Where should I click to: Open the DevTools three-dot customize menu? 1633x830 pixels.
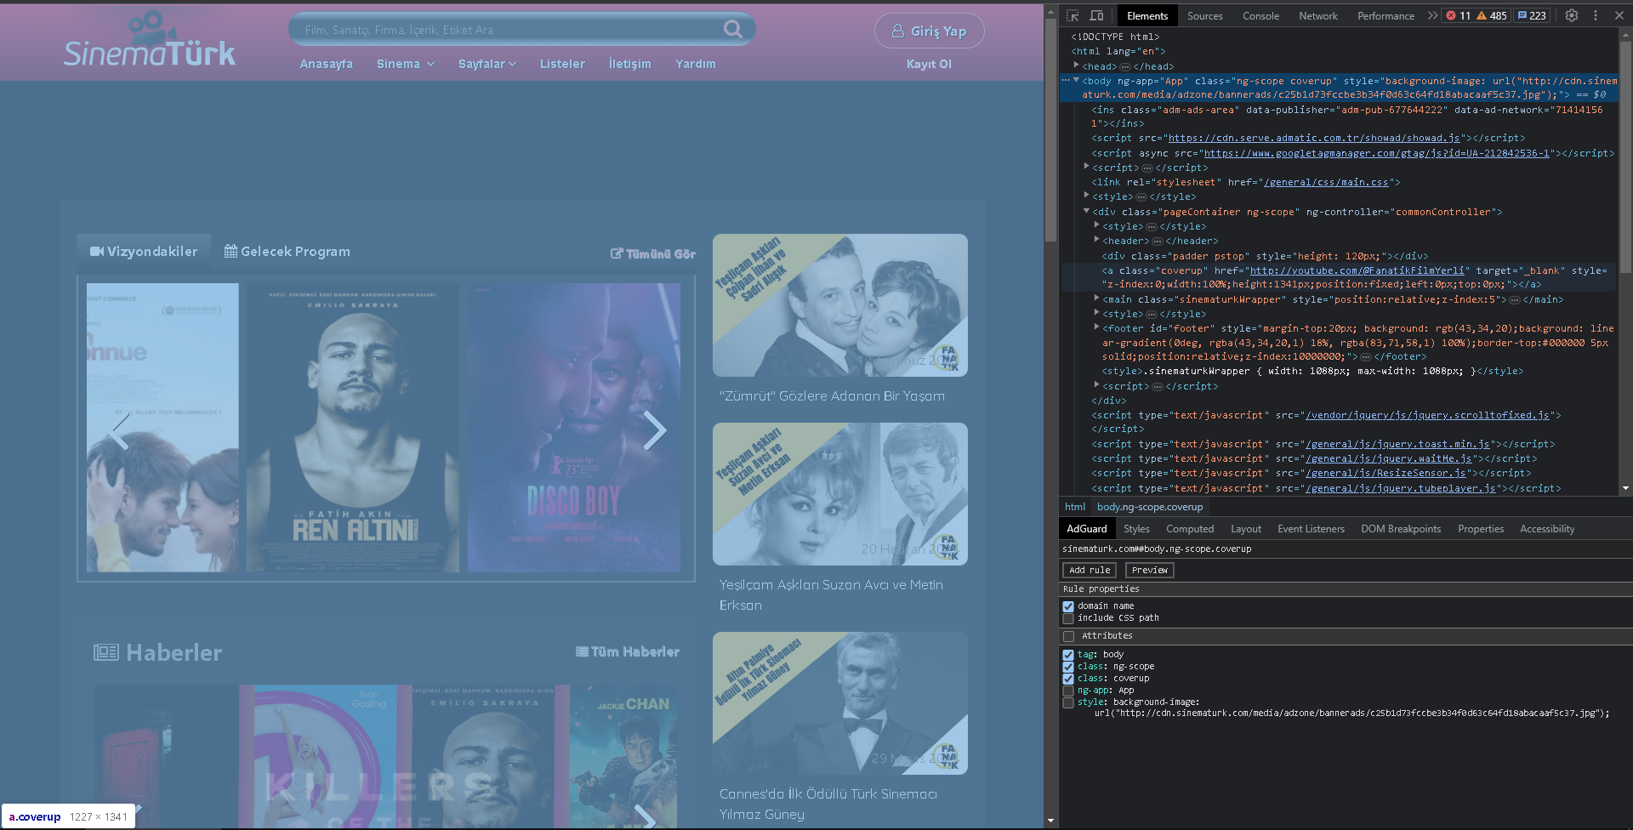[x=1595, y=15]
